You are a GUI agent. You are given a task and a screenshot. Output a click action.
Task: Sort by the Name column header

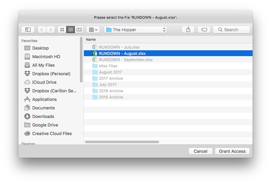(168, 39)
